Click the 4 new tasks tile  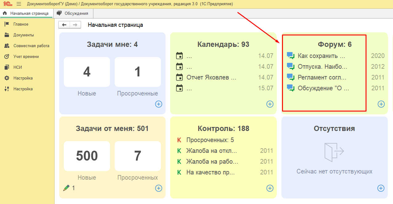[x=87, y=72]
